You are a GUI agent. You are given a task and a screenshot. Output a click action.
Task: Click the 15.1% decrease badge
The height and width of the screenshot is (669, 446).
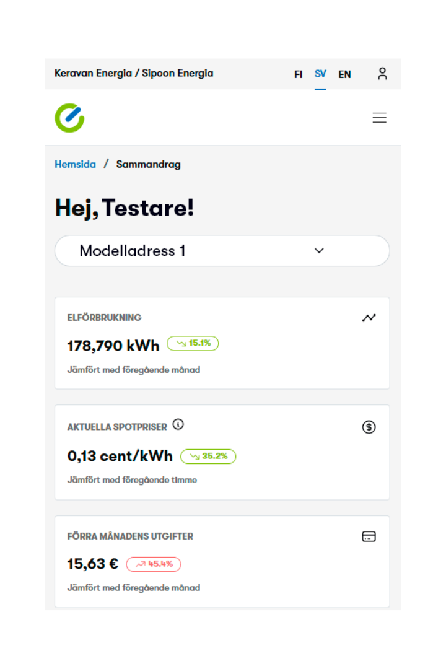tap(193, 343)
